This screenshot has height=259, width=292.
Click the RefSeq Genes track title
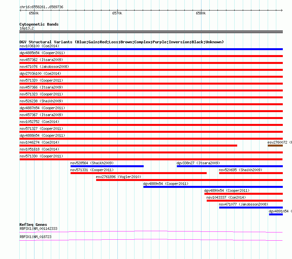click(33, 225)
